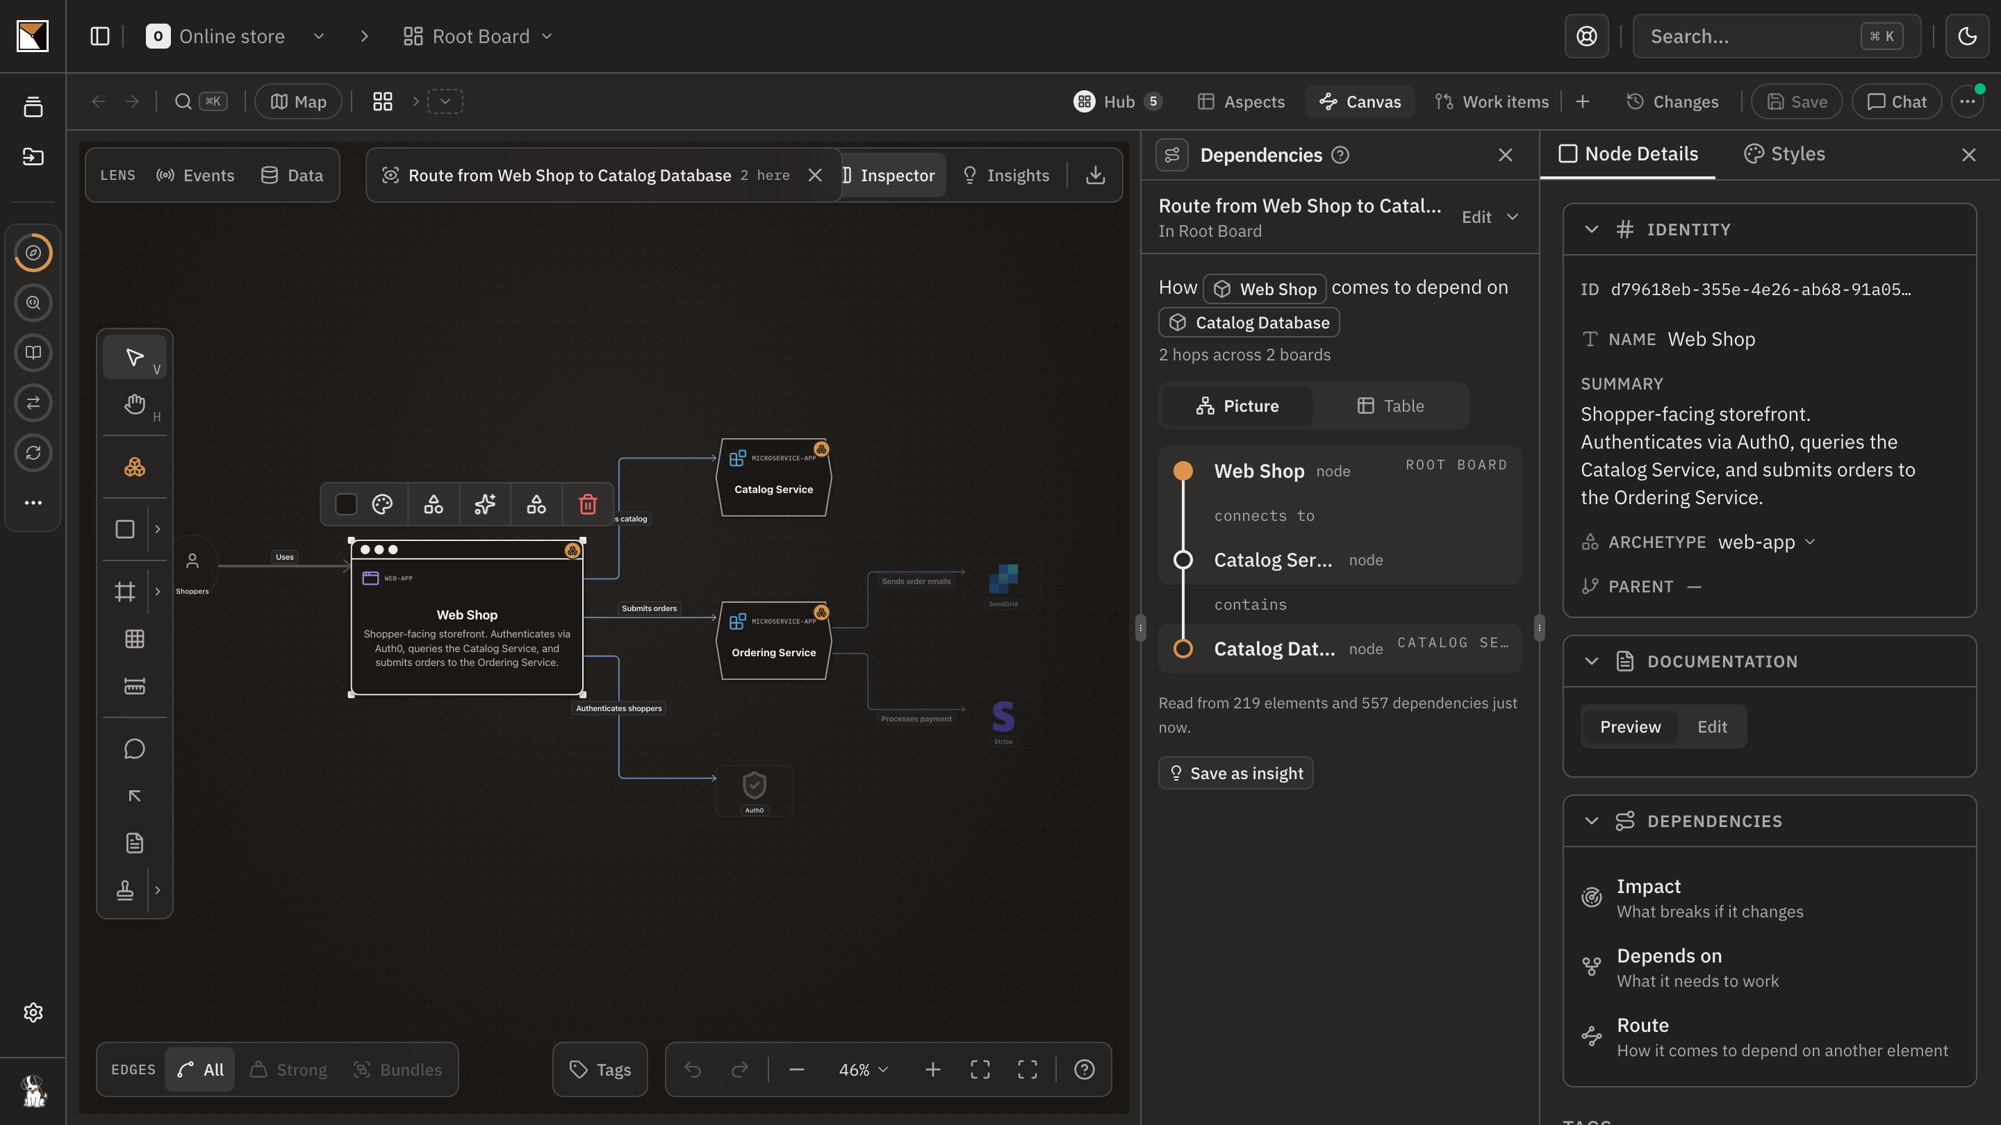Viewport: 2001px width, 1125px height.
Task: Collapse the DOCUMENTATION section
Action: (x=1592, y=660)
